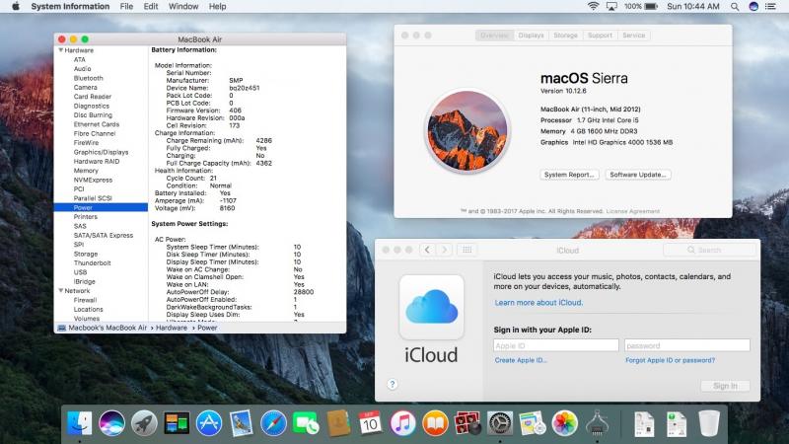The height and width of the screenshot is (444, 789).
Task: Select Thunderbolt in hardware list
Action: click(x=92, y=263)
